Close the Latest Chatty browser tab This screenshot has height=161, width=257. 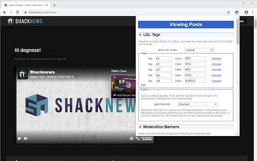[47, 5]
